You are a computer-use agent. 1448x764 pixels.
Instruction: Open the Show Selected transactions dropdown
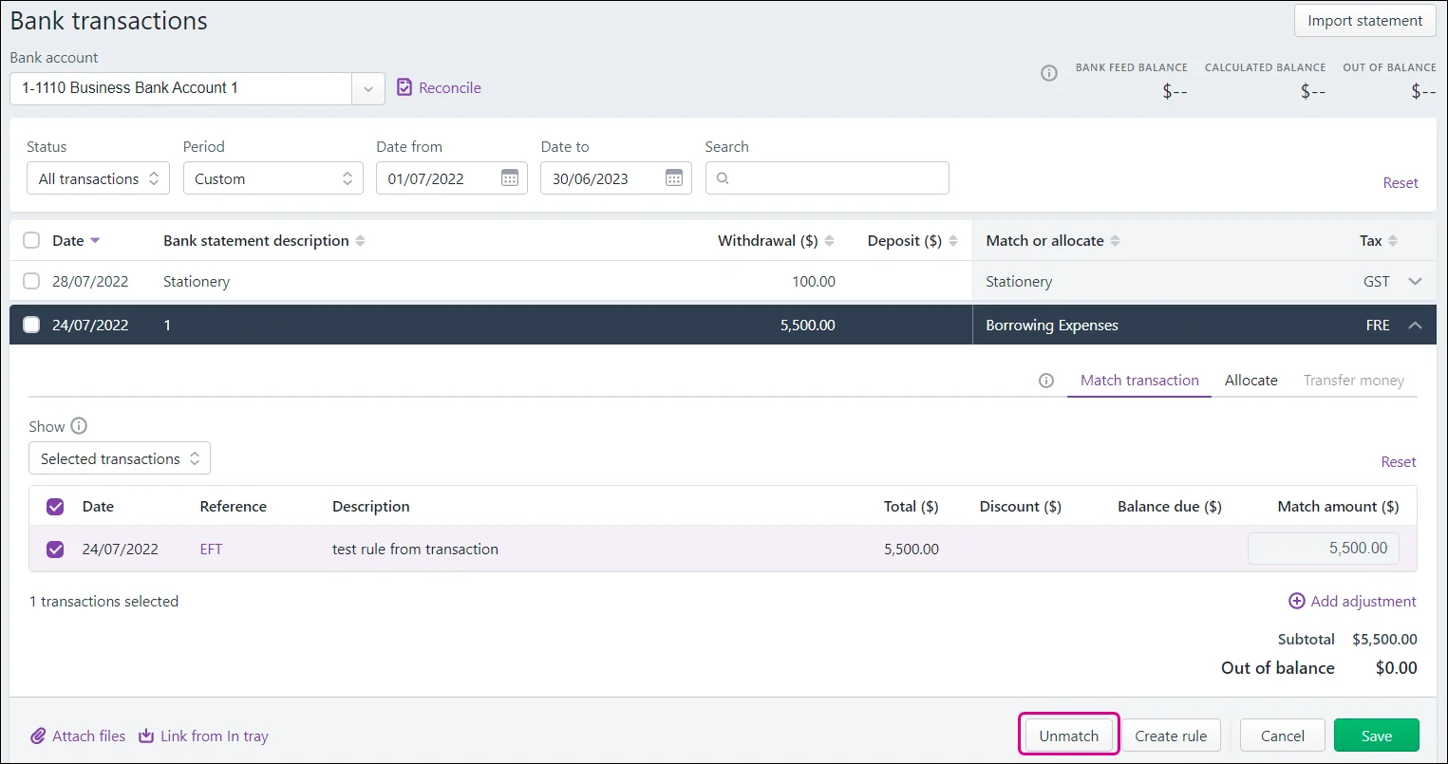120,458
